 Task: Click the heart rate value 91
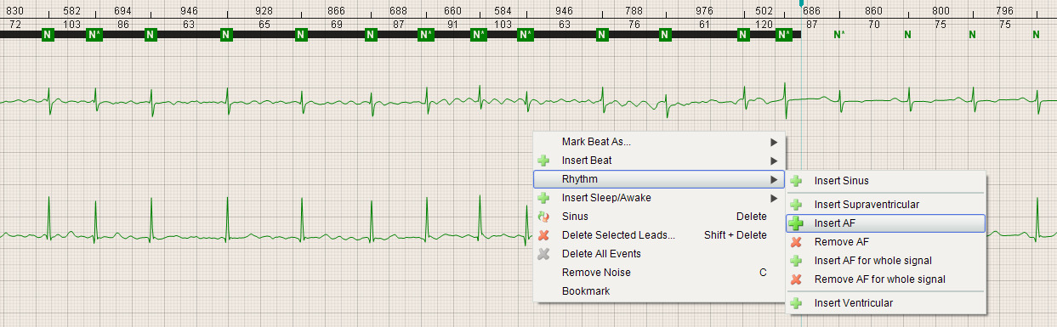pyautogui.click(x=453, y=25)
